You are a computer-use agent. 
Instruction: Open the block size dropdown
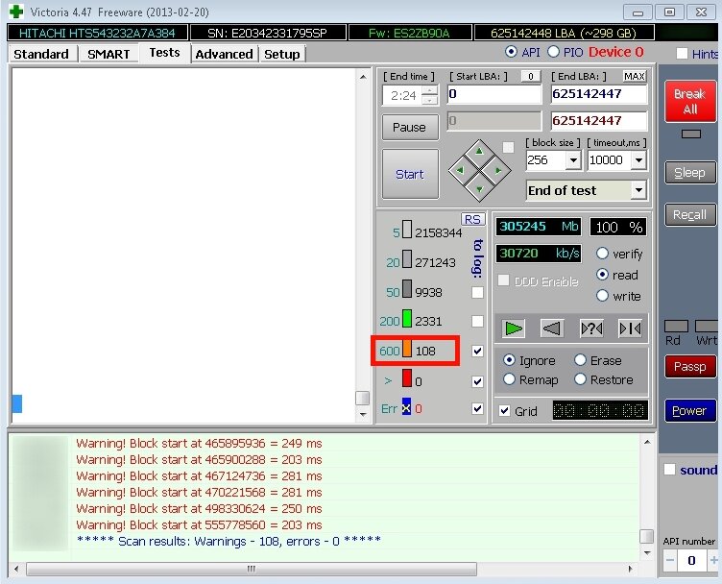tap(573, 160)
